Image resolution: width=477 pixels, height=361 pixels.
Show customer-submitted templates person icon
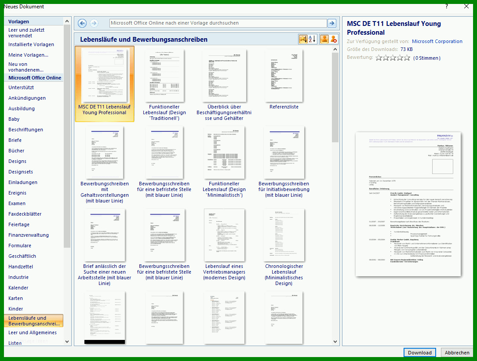(x=324, y=39)
